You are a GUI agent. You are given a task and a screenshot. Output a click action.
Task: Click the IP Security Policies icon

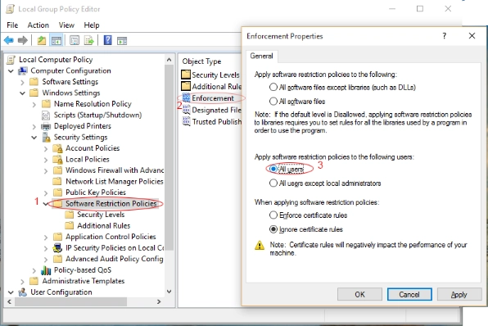57,248
